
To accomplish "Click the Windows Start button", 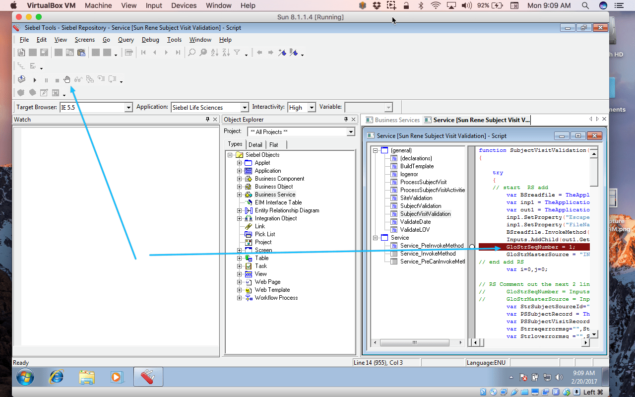I will tap(25, 377).
